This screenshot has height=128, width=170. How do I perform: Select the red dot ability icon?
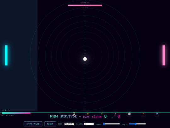(143, 114)
